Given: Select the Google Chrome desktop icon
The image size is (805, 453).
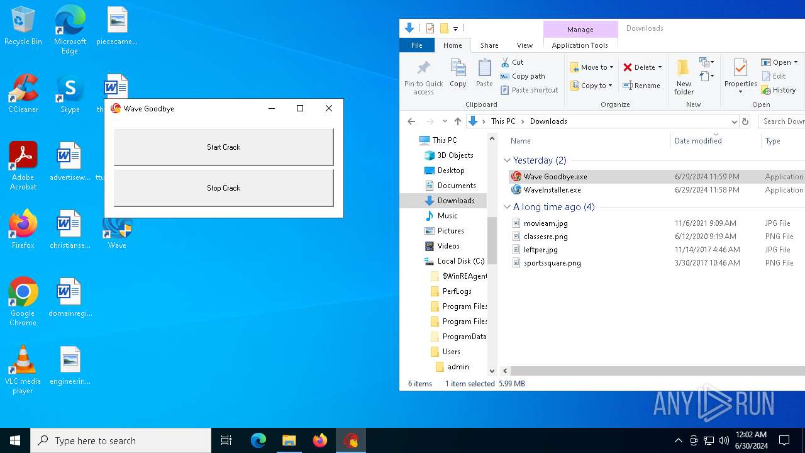Looking at the screenshot, I should [x=23, y=302].
